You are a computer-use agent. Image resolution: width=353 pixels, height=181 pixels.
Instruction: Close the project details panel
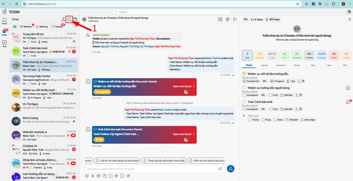[350, 19]
